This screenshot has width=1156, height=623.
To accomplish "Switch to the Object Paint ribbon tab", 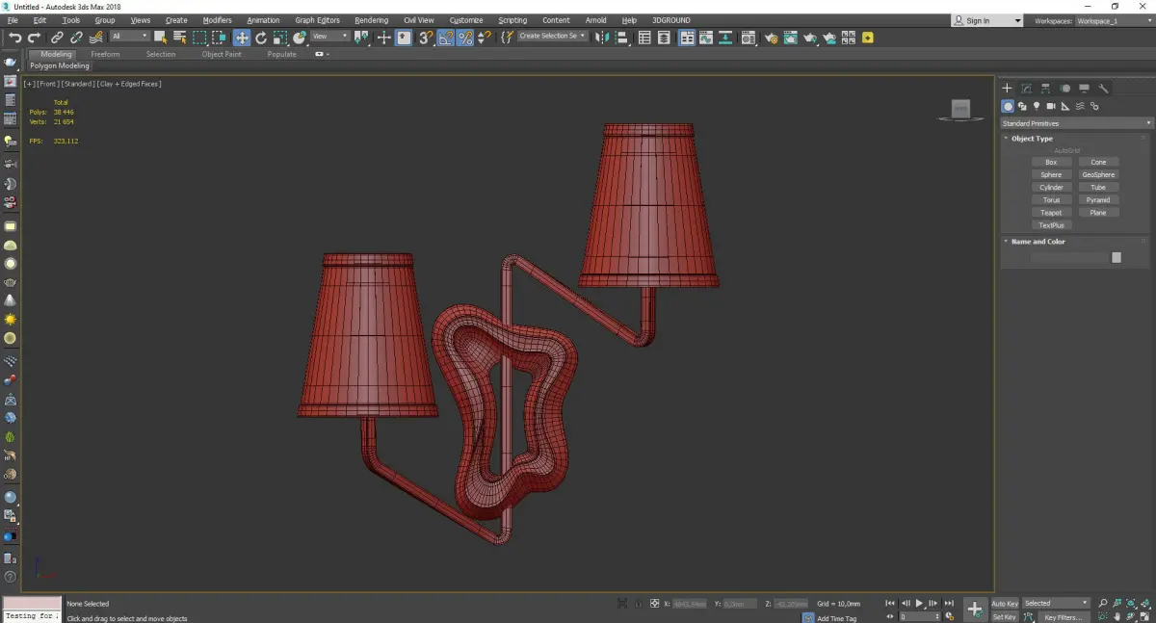I will tap(222, 55).
